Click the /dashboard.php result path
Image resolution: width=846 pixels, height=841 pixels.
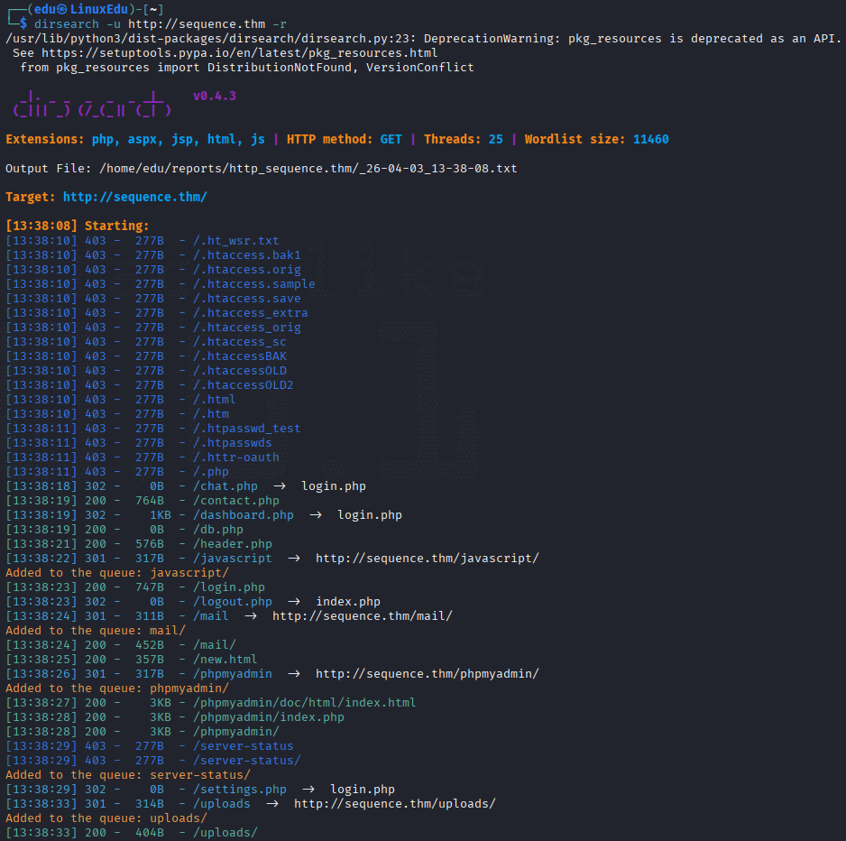point(244,515)
